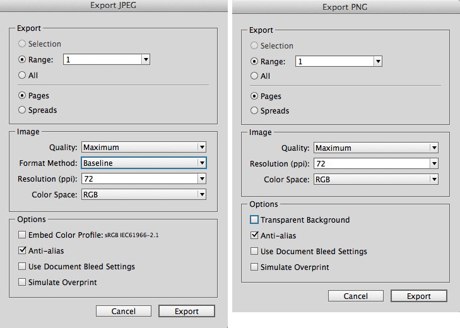
Task: Enable Use Document Bleed Settings in Export JPEG
Action: (22, 266)
